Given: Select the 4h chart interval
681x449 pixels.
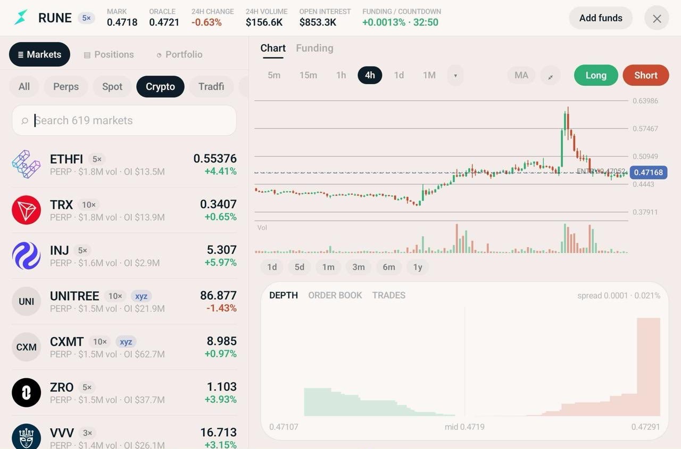Looking at the screenshot, I should pos(370,76).
